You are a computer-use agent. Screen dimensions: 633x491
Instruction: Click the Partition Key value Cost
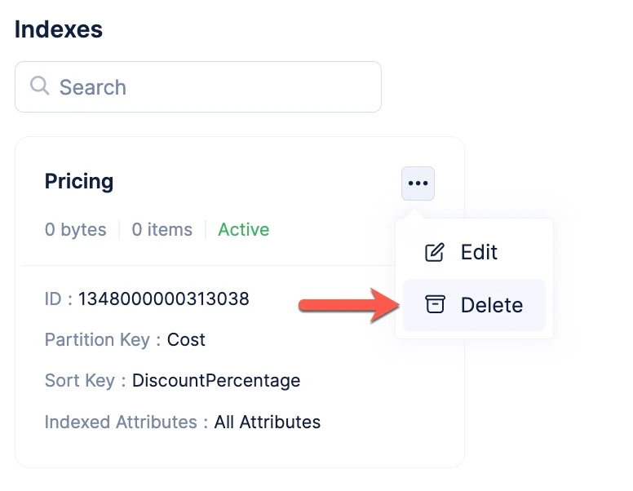coord(186,339)
